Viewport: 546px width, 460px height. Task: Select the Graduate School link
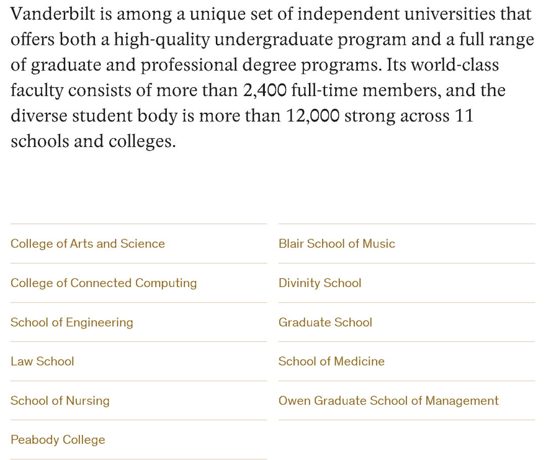pyautogui.click(x=325, y=323)
